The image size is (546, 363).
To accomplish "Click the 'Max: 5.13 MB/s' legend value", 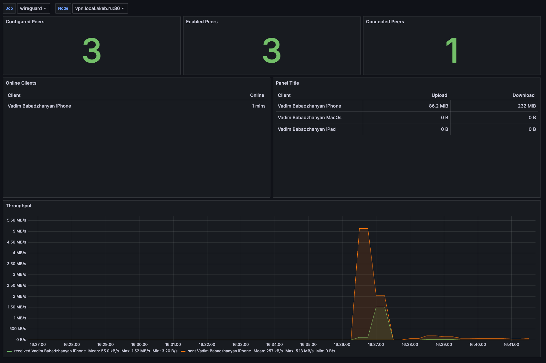I will point(299,351).
